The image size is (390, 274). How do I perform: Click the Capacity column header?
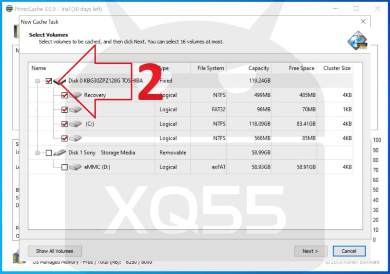pyautogui.click(x=258, y=68)
